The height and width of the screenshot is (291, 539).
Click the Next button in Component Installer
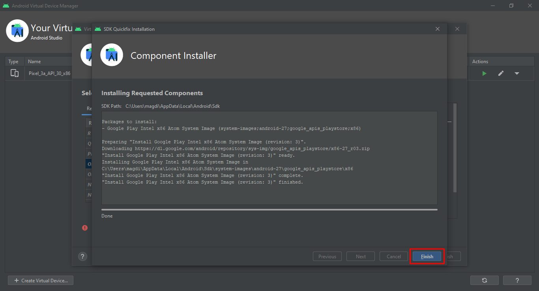pos(361,257)
